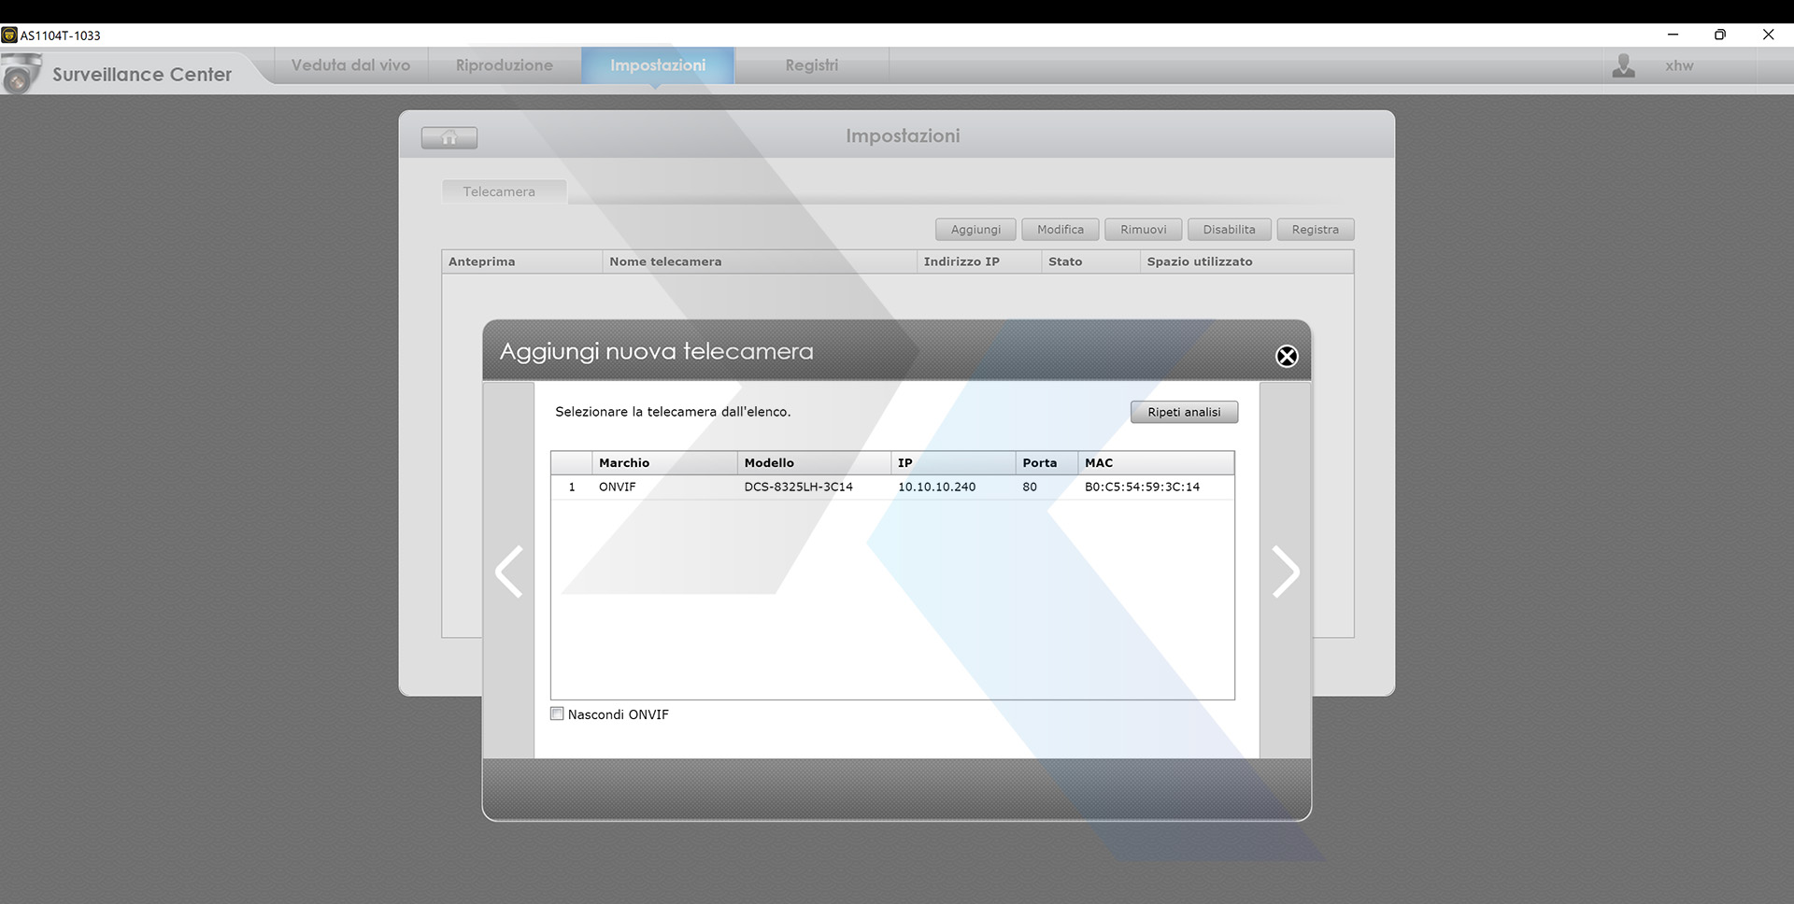Viewport: 1794px width, 904px height.
Task: Click the Disabilita button
Action: point(1229,230)
